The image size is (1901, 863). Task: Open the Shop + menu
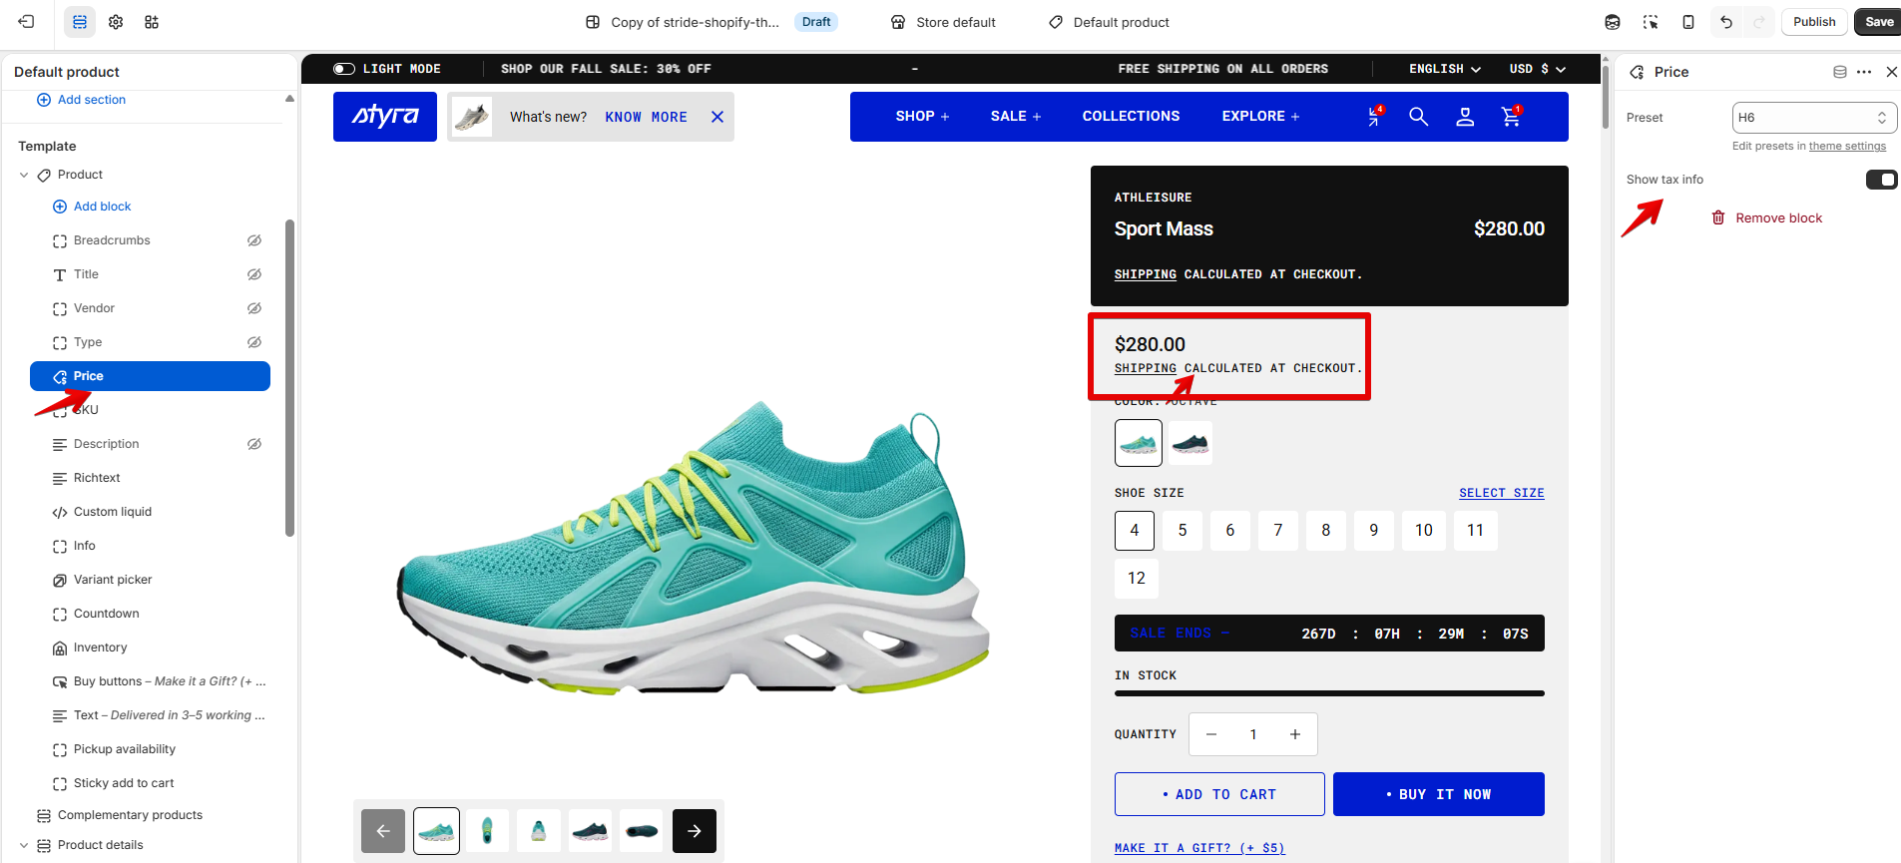click(922, 117)
